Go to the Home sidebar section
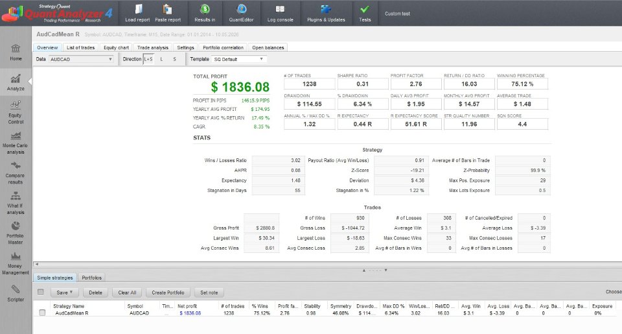The image size is (622, 334). click(16, 53)
